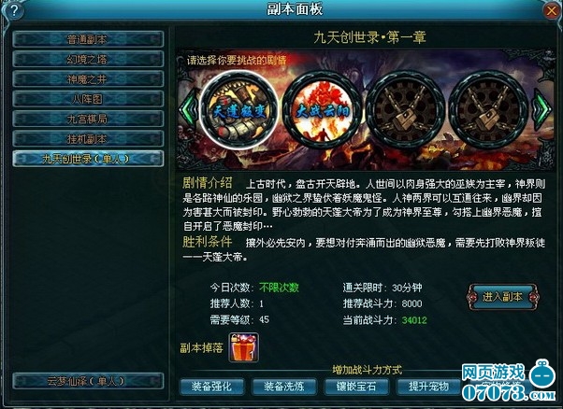Click the third locked gear emblem
The image size is (563, 409).
pyautogui.click(x=406, y=109)
